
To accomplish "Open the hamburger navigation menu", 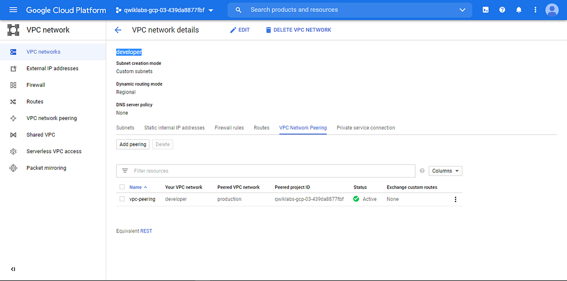I will pos(13,10).
